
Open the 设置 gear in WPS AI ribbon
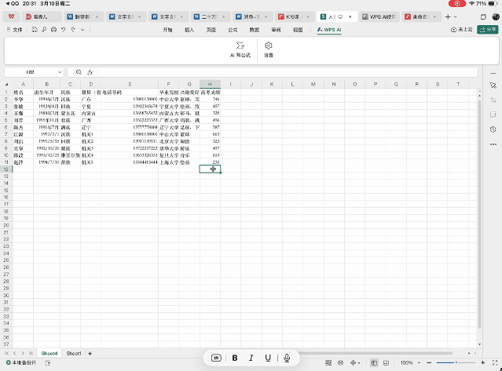(269, 46)
